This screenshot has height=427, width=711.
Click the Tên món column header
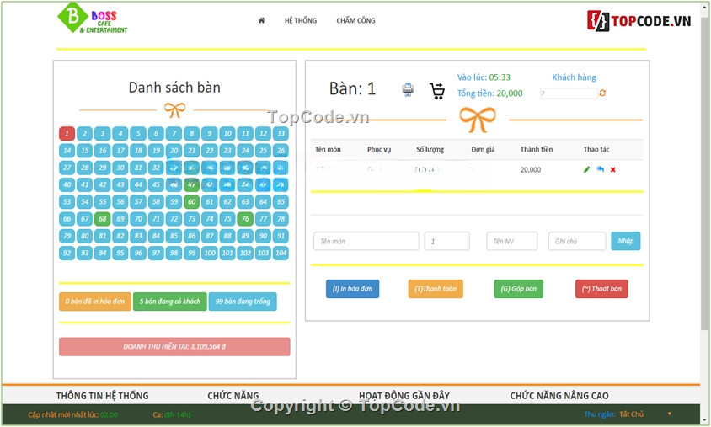coord(328,150)
